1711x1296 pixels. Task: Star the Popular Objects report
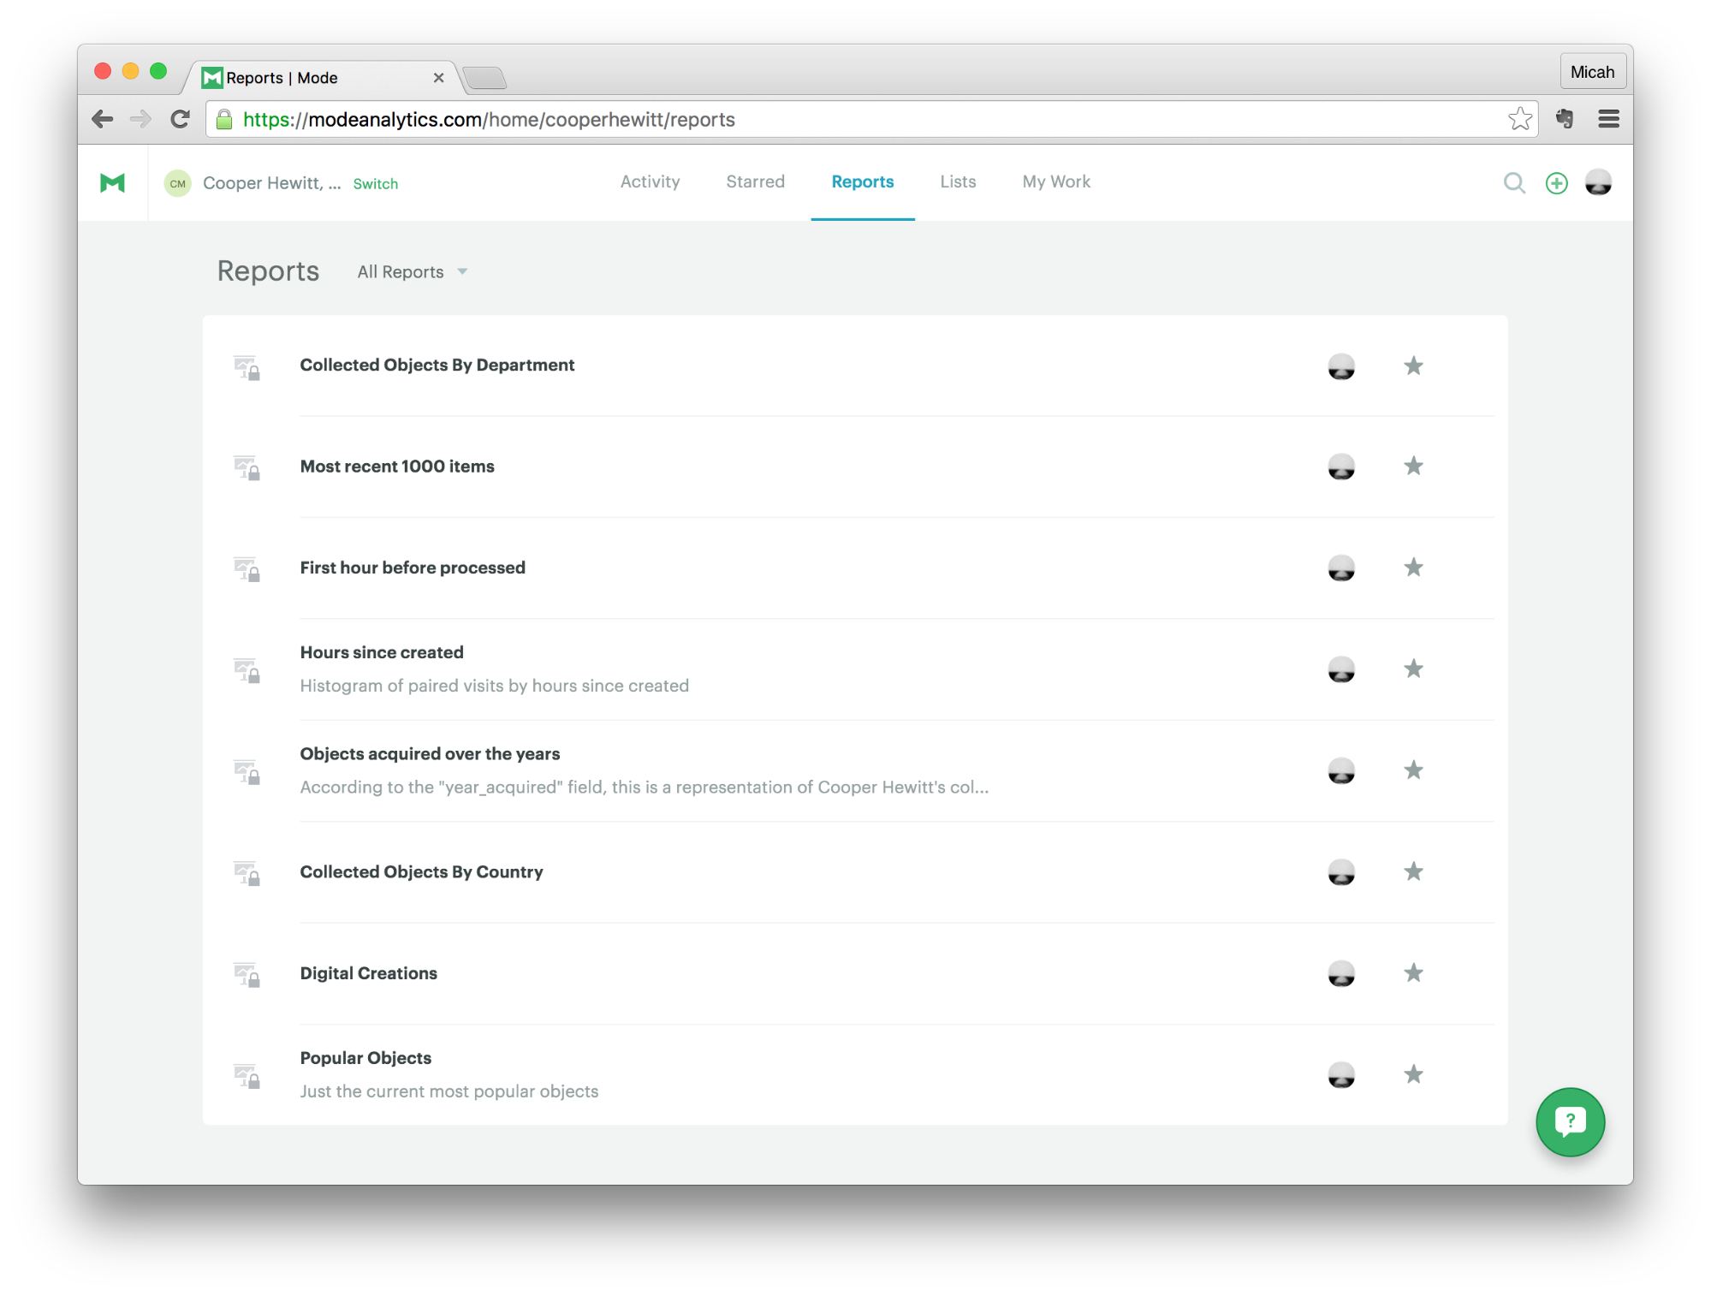[1413, 1073]
